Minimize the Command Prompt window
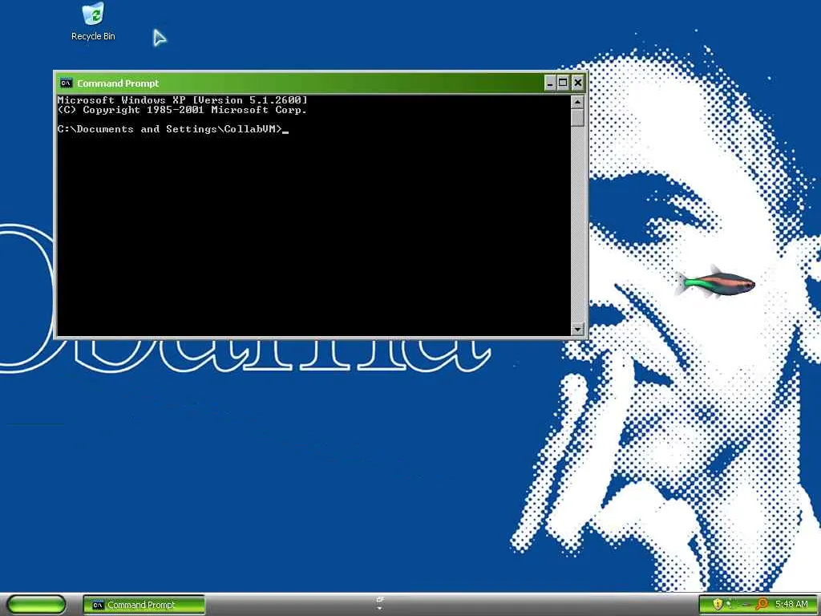The width and height of the screenshot is (821, 616). point(550,83)
